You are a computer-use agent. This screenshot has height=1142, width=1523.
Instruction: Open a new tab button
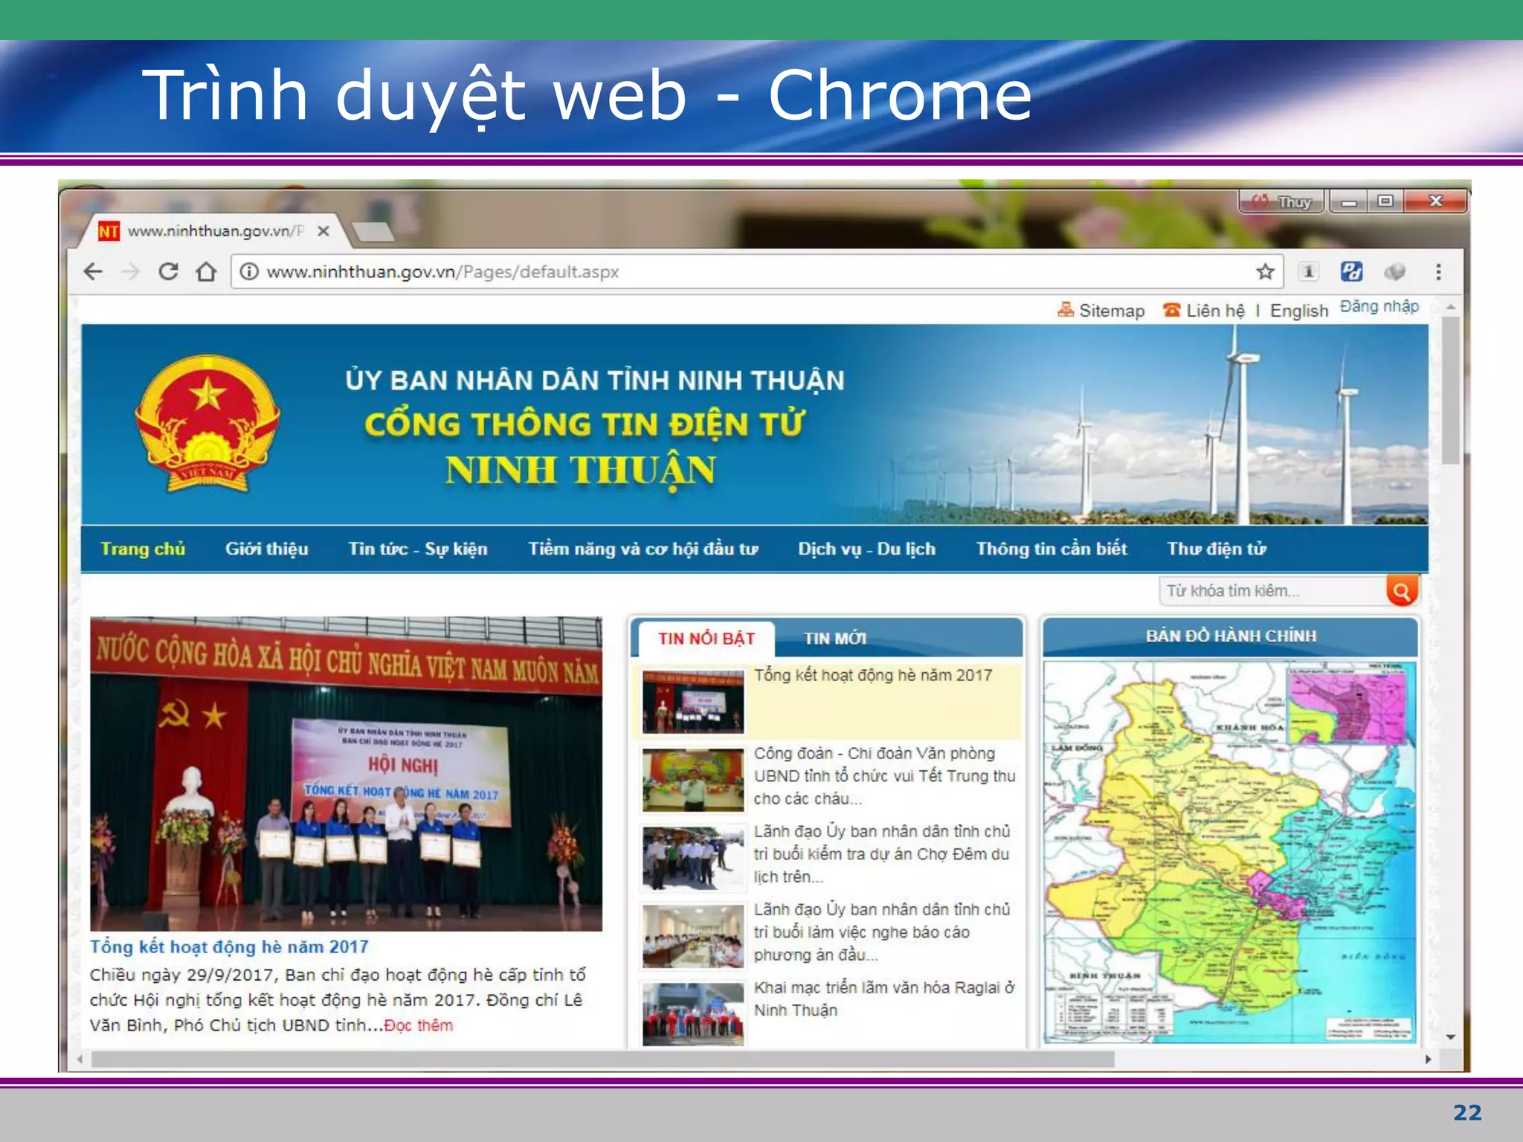tap(373, 231)
